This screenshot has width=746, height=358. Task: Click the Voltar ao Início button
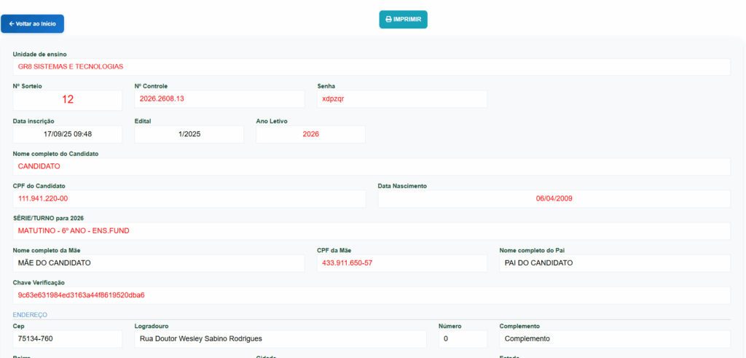pos(32,24)
